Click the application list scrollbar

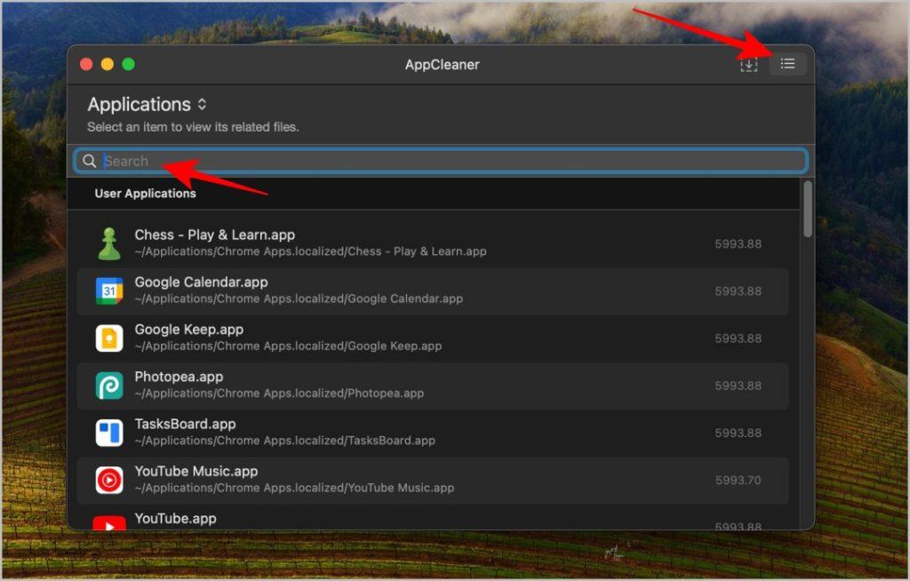click(807, 209)
